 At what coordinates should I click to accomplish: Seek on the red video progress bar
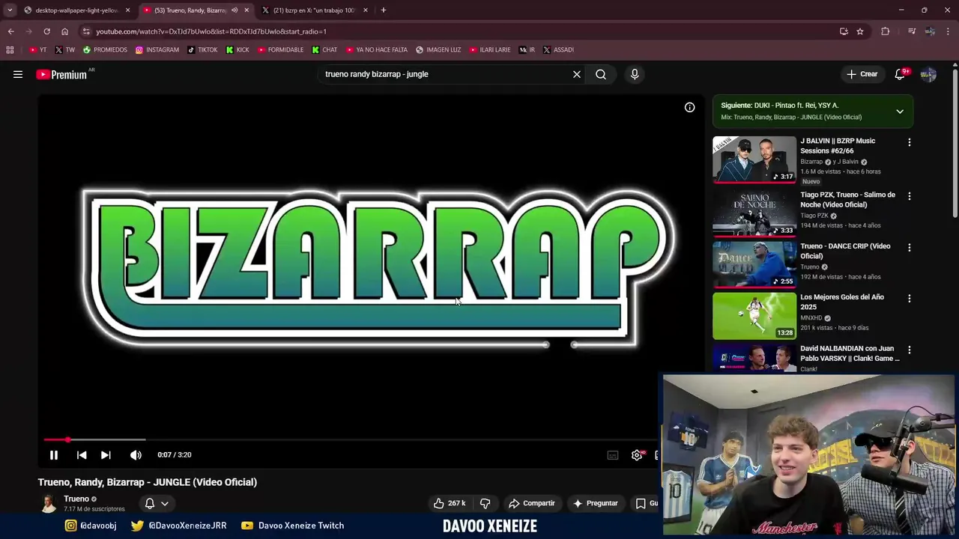(351, 439)
